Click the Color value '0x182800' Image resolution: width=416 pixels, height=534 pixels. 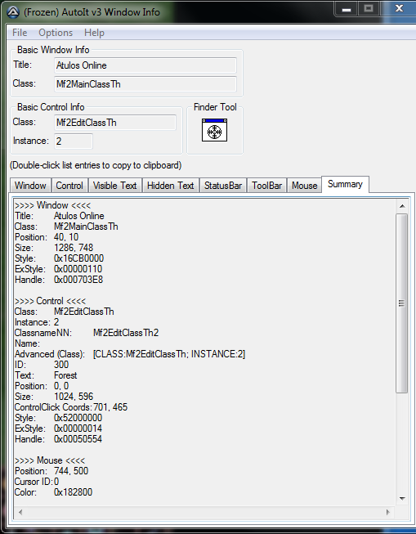pyautogui.click(x=74, y=492)
